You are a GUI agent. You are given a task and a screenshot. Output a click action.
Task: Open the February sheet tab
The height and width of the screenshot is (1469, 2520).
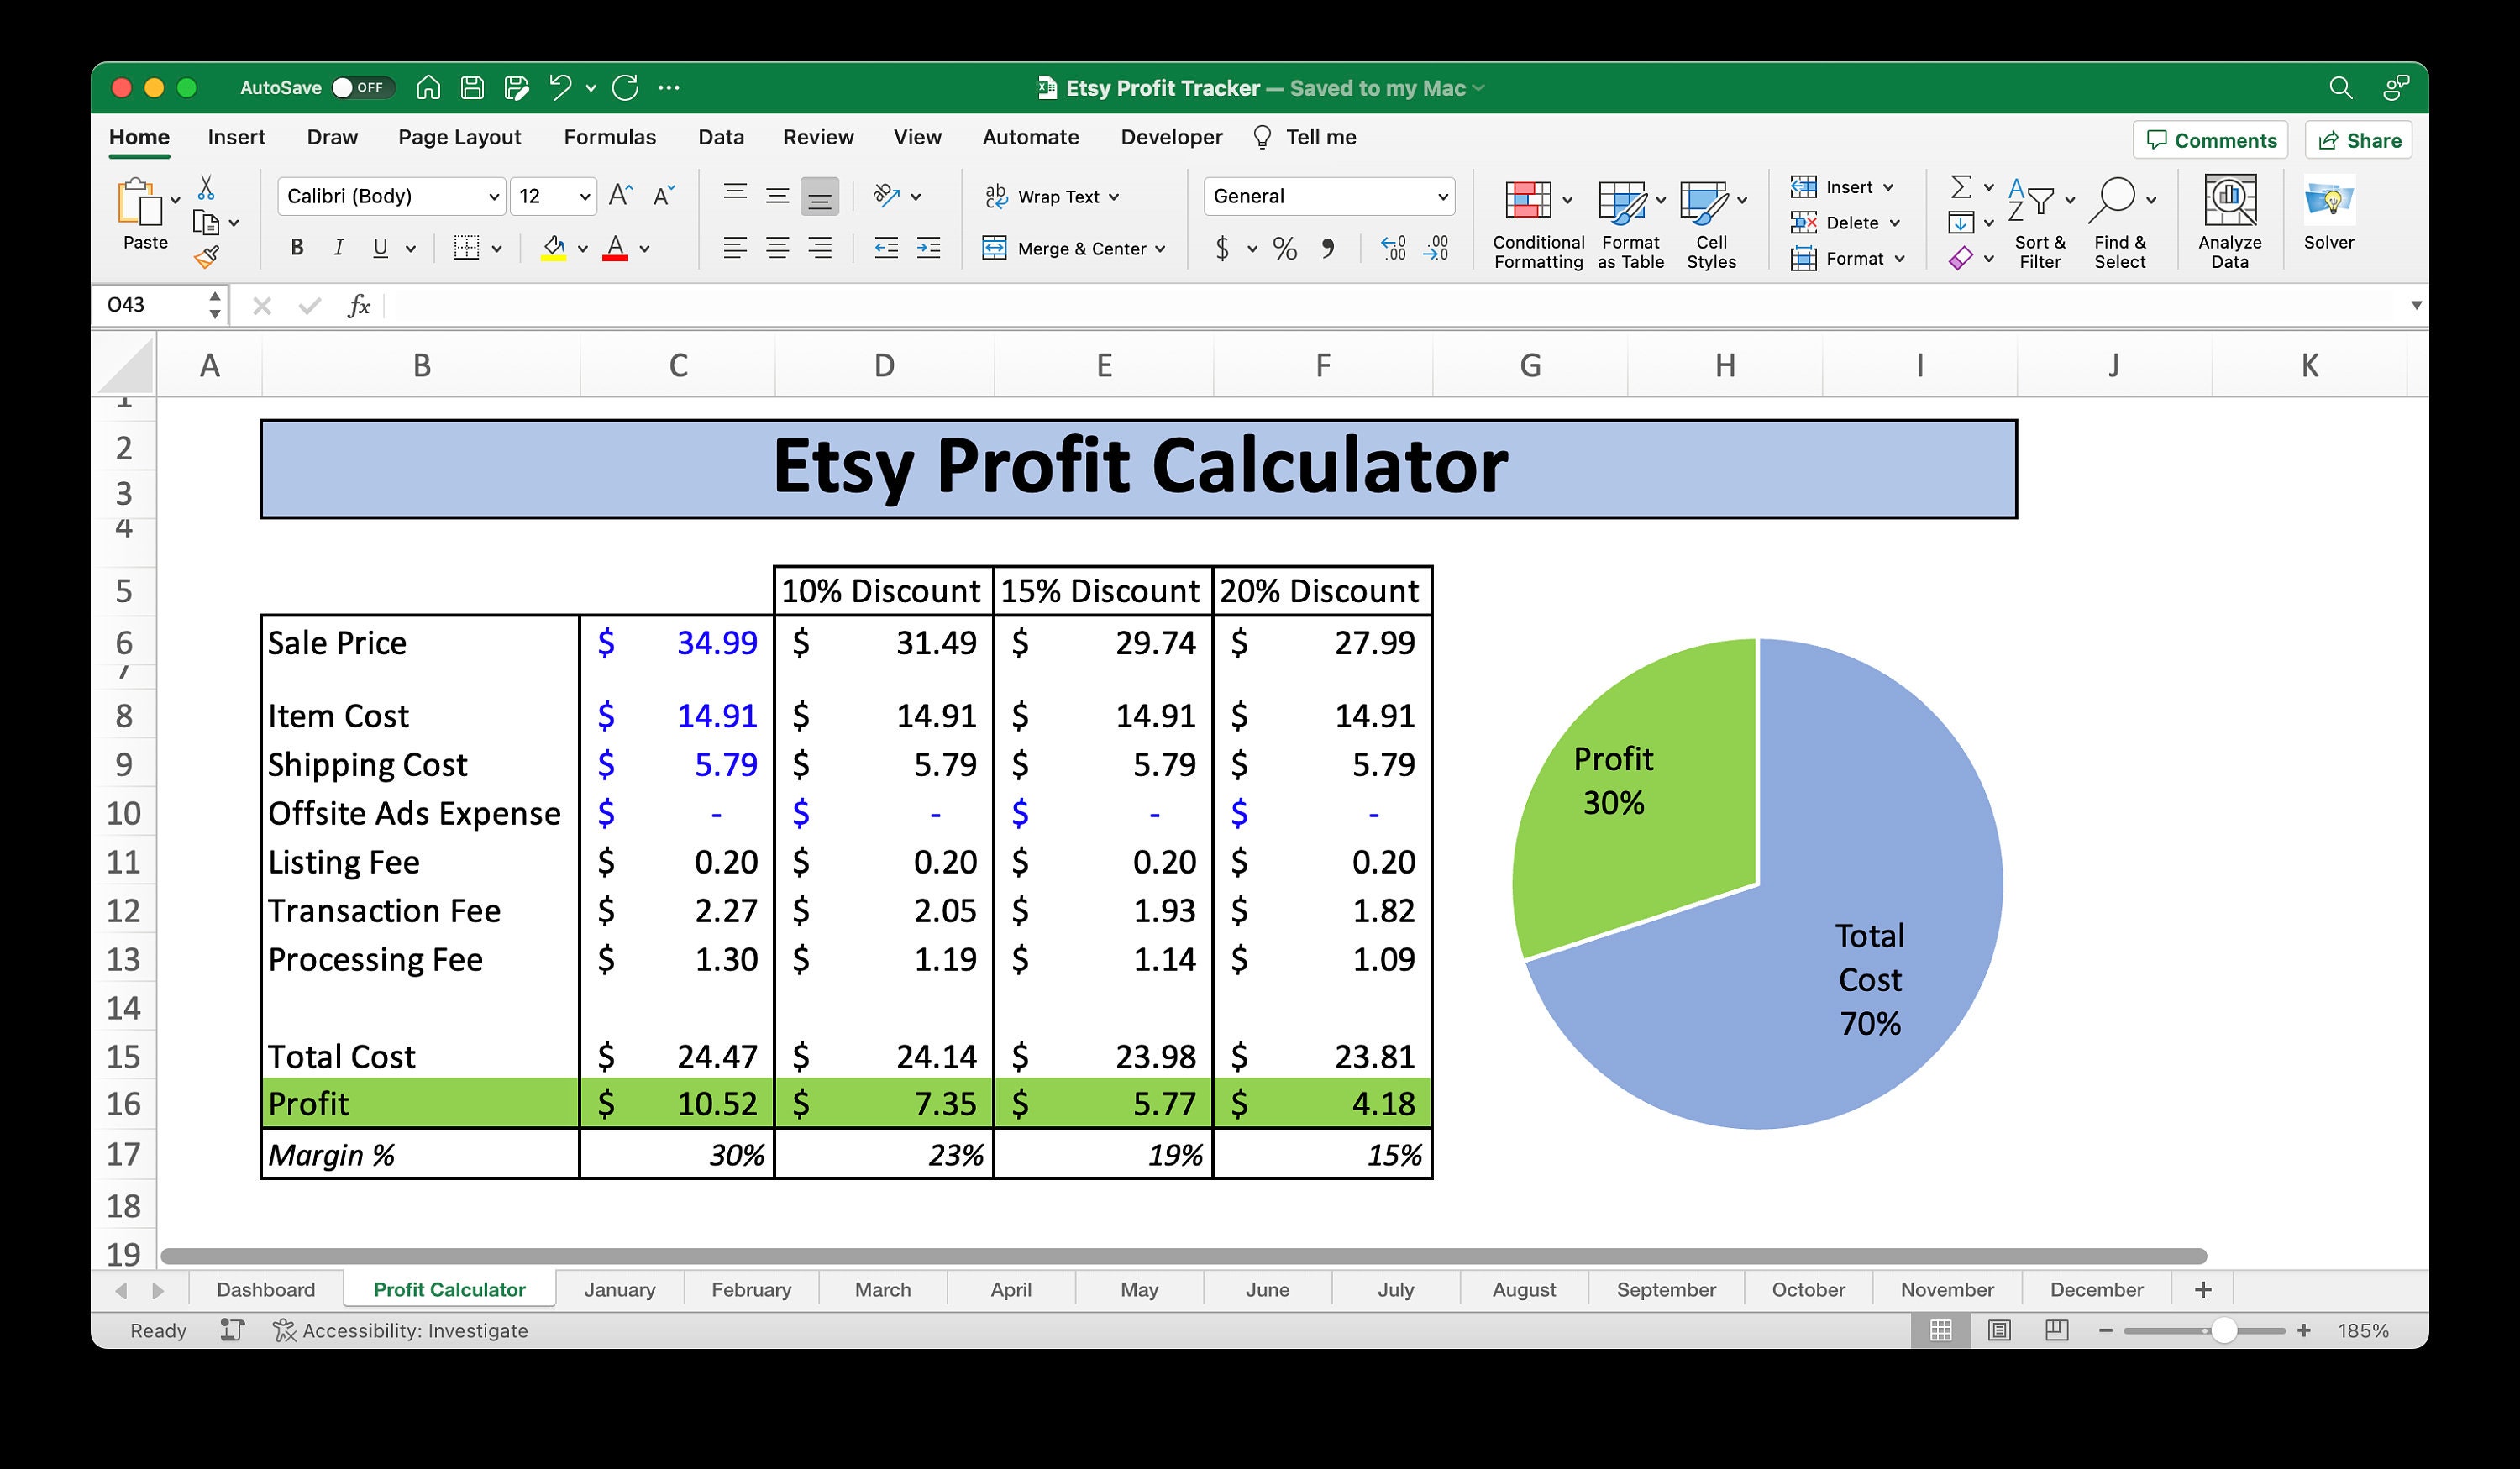(x=750, y=1289)
